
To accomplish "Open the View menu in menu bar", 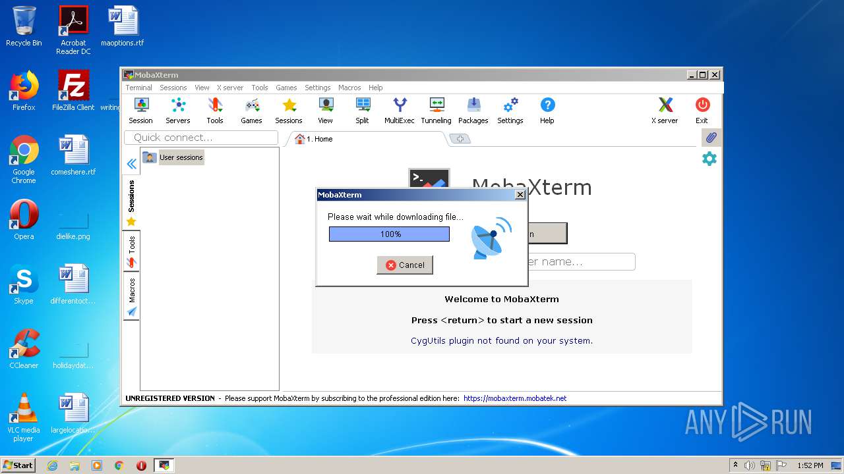I will click(x=202, y=88).
